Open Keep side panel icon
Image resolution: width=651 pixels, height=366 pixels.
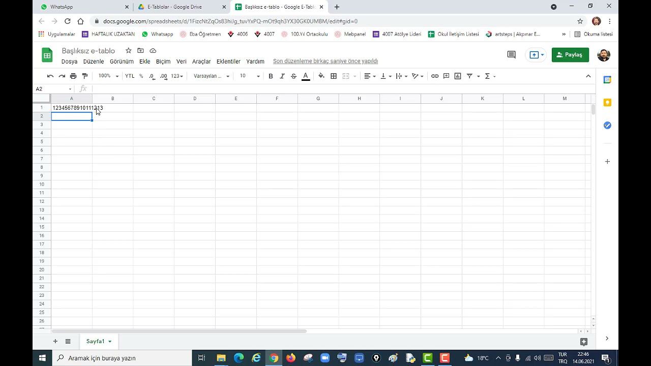pos(607,103)
